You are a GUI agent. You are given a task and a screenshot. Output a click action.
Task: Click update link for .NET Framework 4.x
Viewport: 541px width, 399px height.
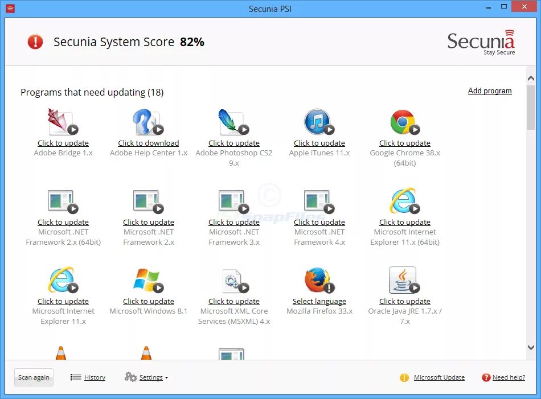point(319,223)
